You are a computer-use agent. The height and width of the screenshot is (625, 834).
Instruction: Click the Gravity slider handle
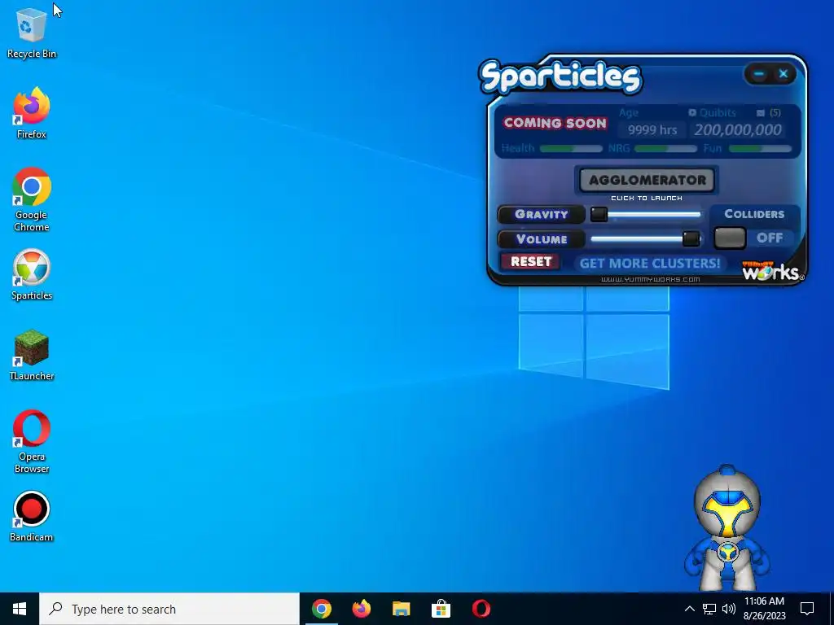pos(599,214)
